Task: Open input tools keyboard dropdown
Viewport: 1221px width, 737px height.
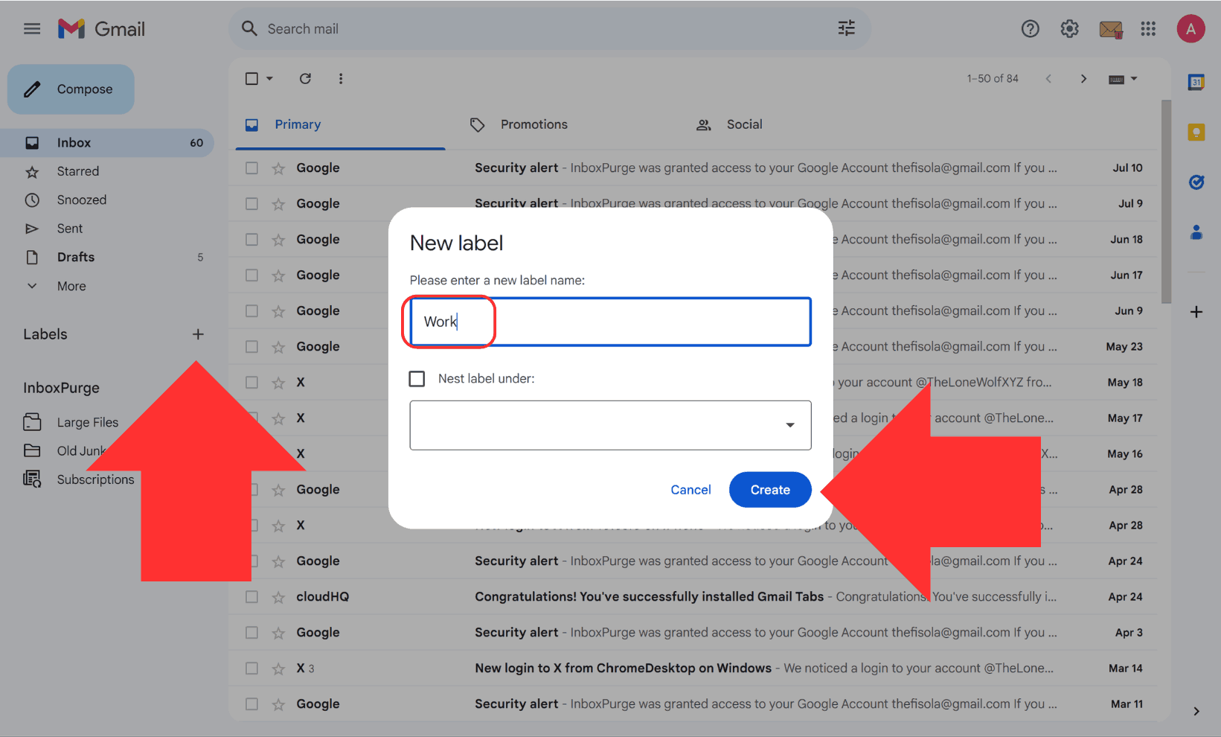Action: point(1123,79)
